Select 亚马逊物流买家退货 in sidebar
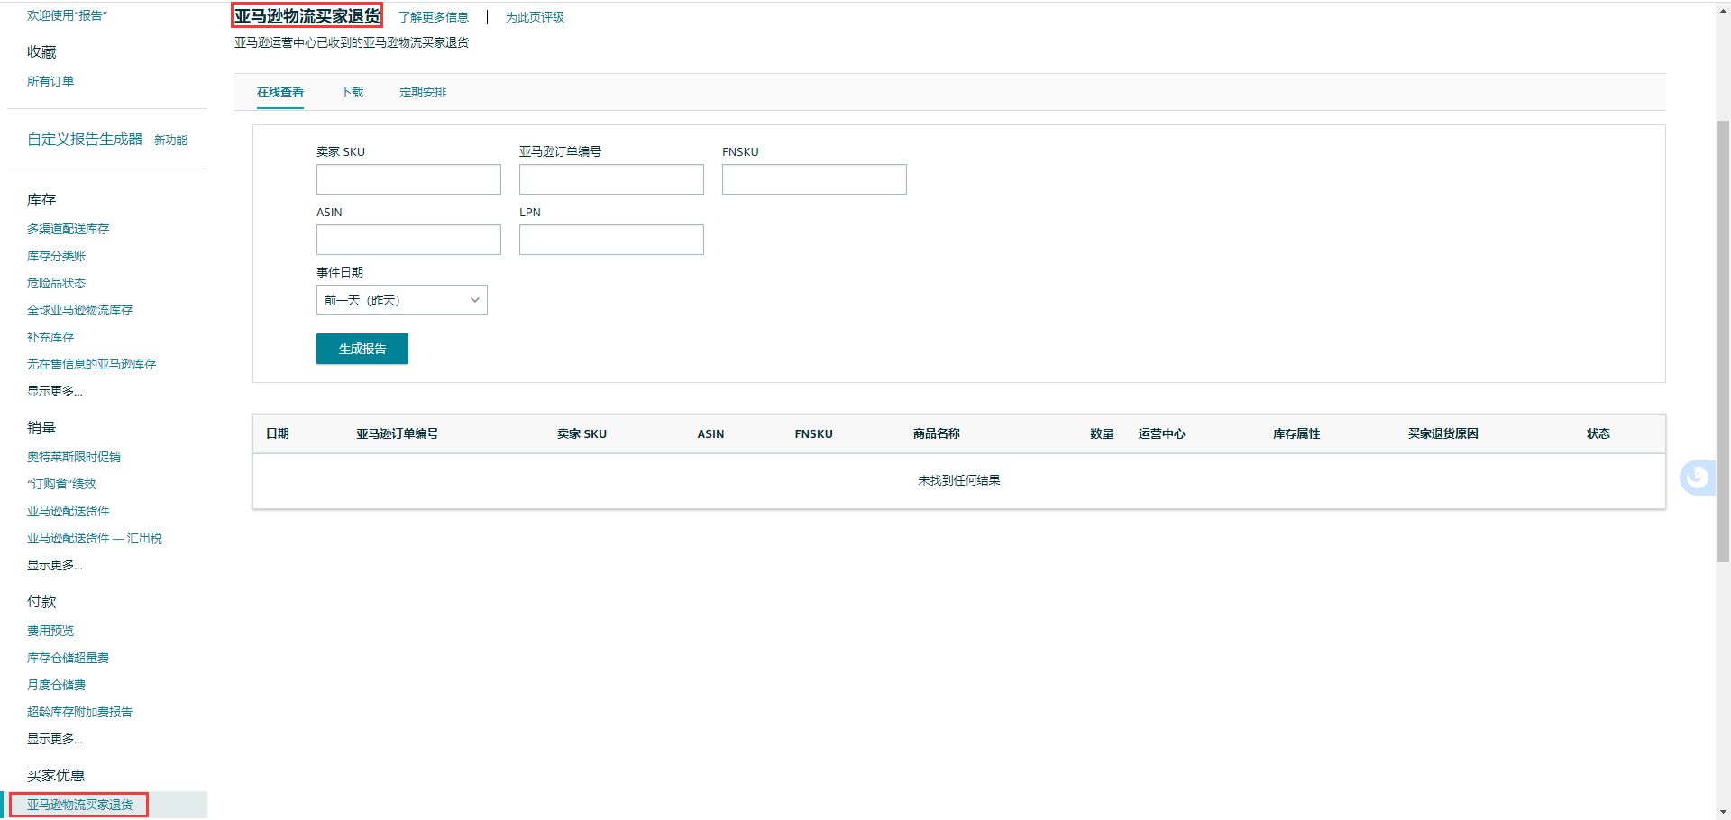This screenshot has height=820, width=1731. pos(79,805)
